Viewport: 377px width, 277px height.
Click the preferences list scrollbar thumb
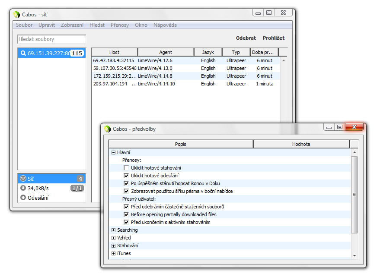point(354,195)
